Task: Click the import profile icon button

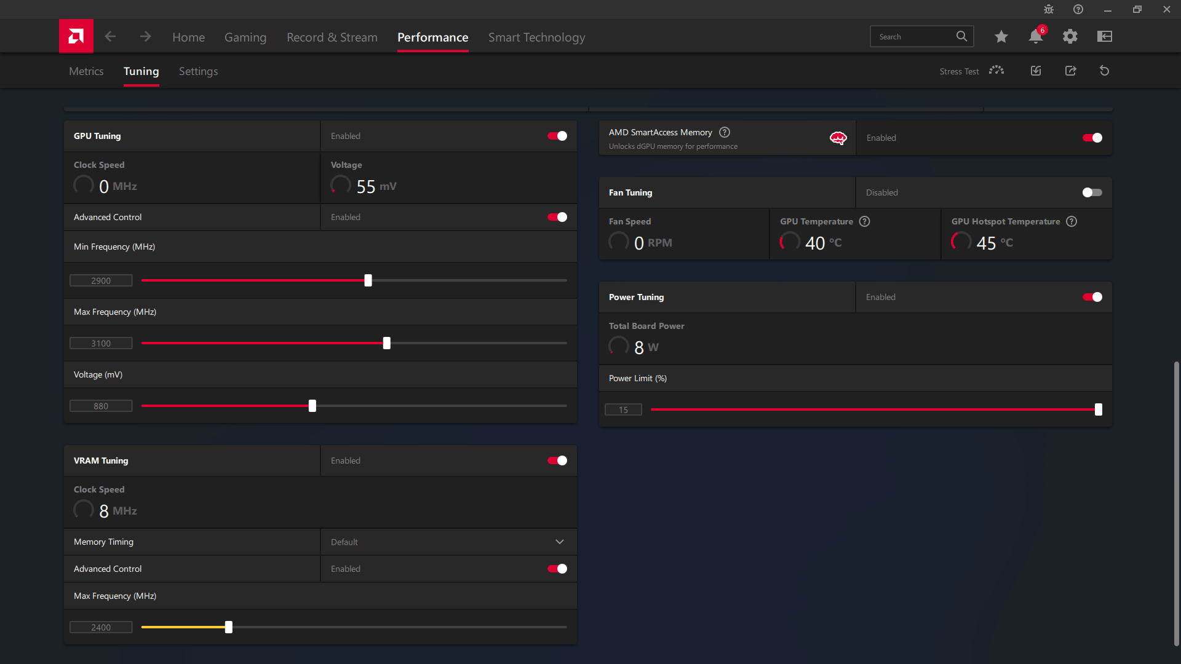Action: coord(1036,71)
